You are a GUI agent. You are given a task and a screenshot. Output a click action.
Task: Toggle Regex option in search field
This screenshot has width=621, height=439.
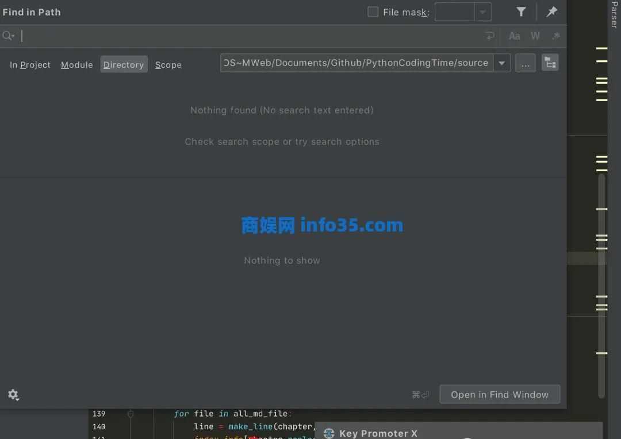pos(556,36)
